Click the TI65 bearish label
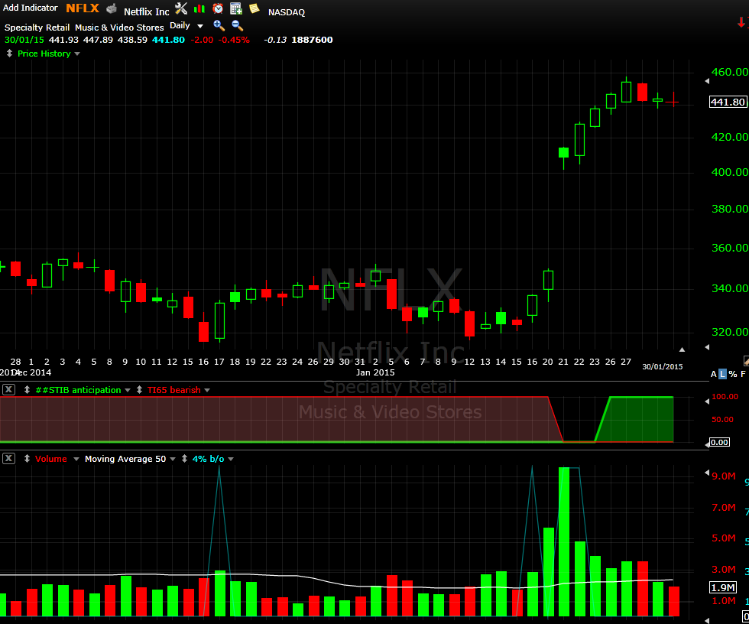This screenshot has height=624, width=749. [x=174, y=390]
